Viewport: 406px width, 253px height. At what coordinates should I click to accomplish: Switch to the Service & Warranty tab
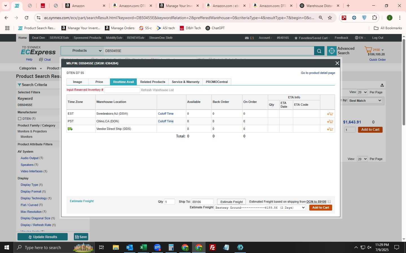click(x=186, y=82)
